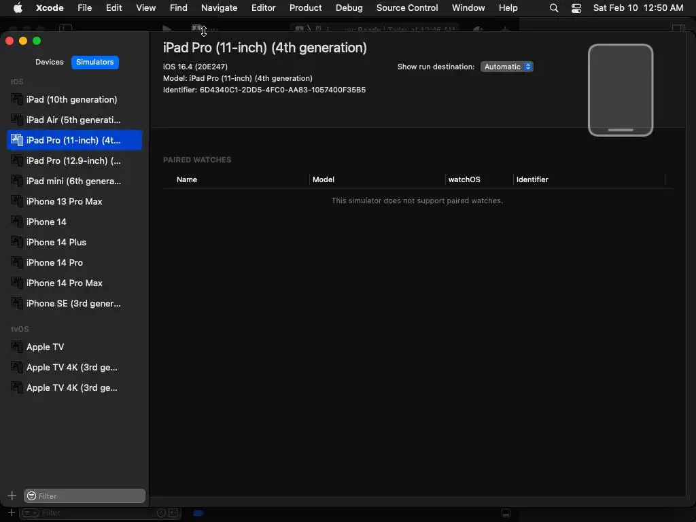
Task: Select iPhone 14 Plus simulator
Action: tap(74, 242)
